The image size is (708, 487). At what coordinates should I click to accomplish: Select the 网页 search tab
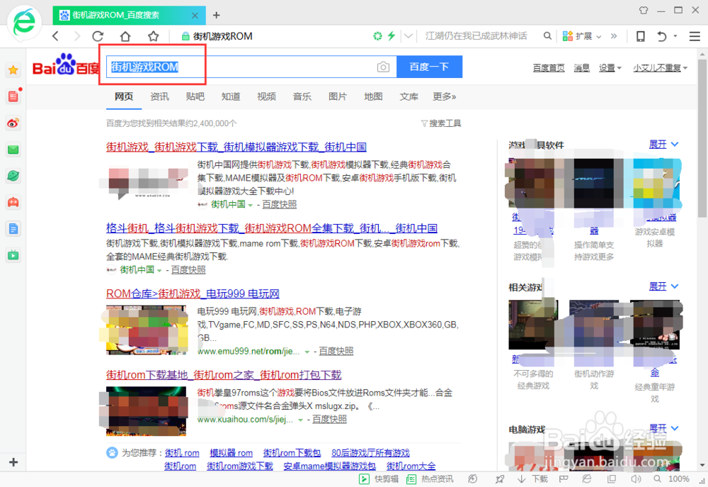click(x=124, y=96)
